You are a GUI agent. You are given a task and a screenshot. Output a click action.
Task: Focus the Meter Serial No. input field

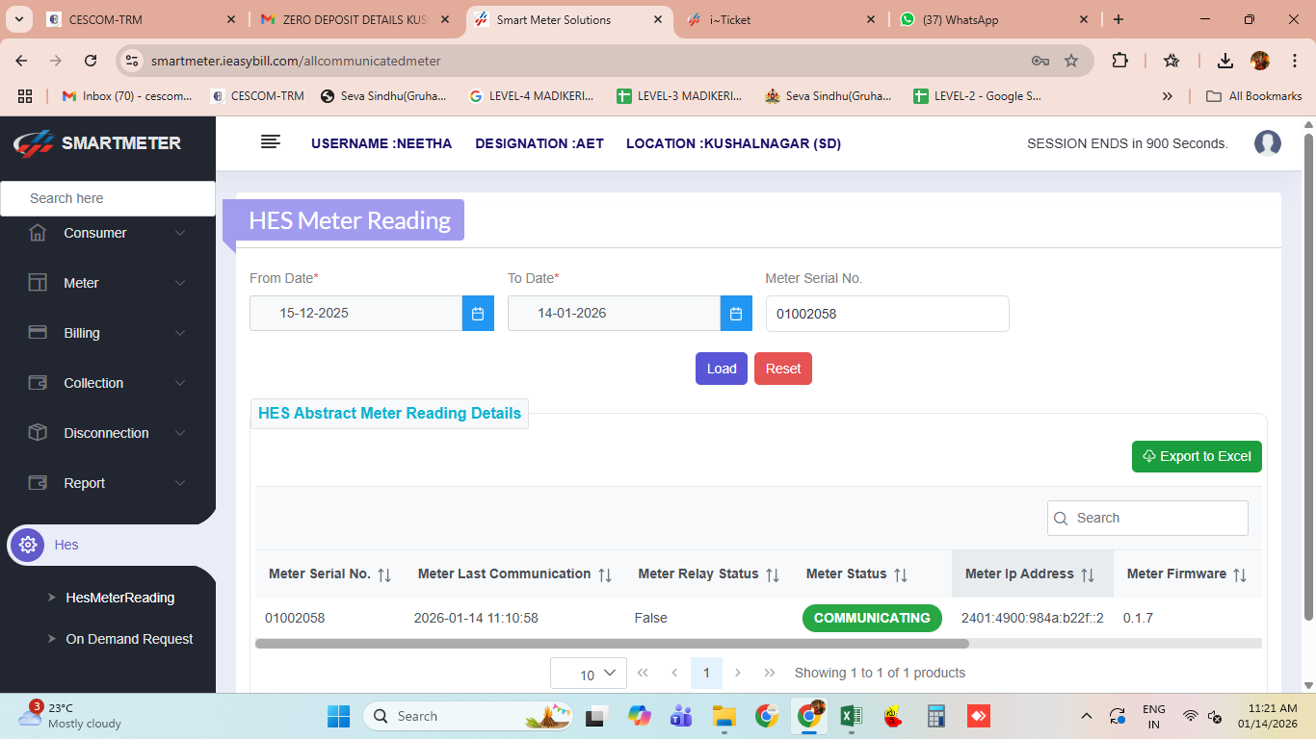pos(887,314)
